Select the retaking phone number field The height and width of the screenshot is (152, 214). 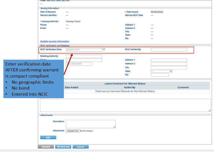pyautogui.click(x=79, y=64)
